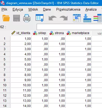Select row header 14
Screen dimensions: 102x108
(x=5, y=106)
